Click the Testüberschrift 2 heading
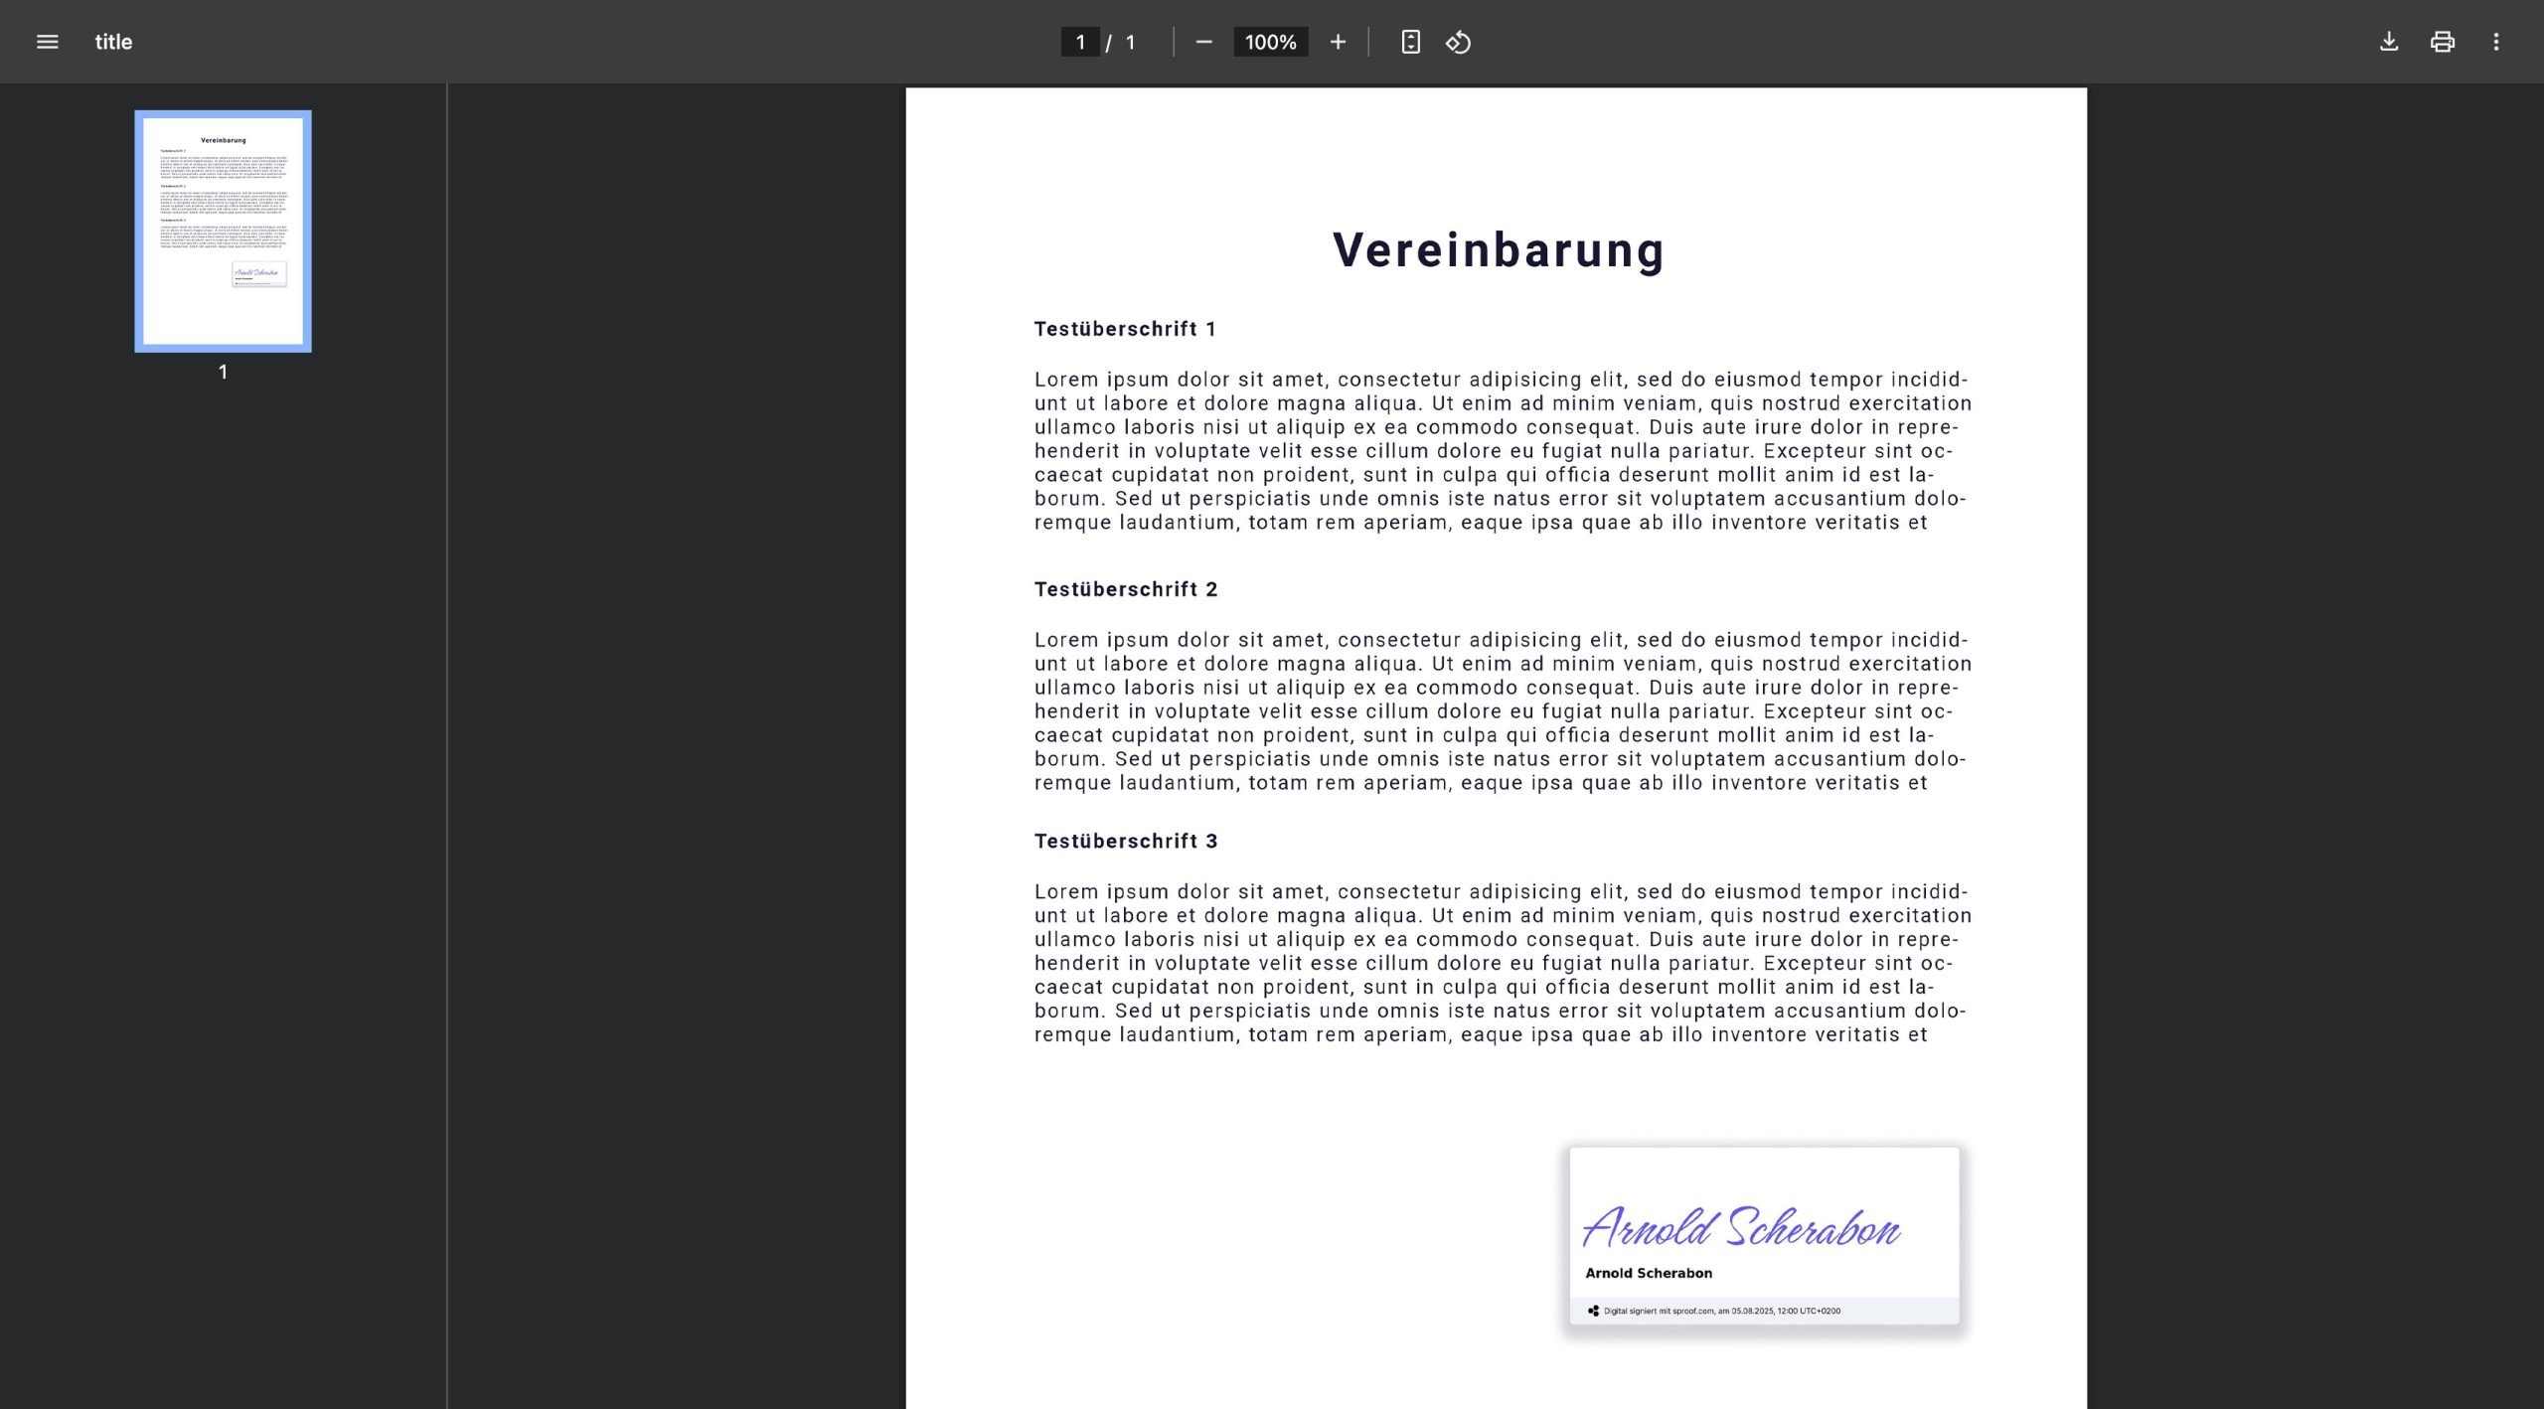 pos(1126,589)
